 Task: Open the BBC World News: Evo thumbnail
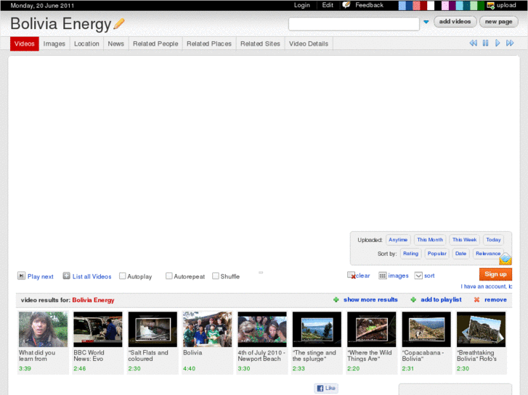tap(98, 329)
